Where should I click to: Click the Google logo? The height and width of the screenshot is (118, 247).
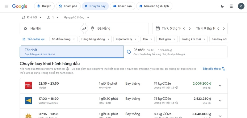point(20,6)
